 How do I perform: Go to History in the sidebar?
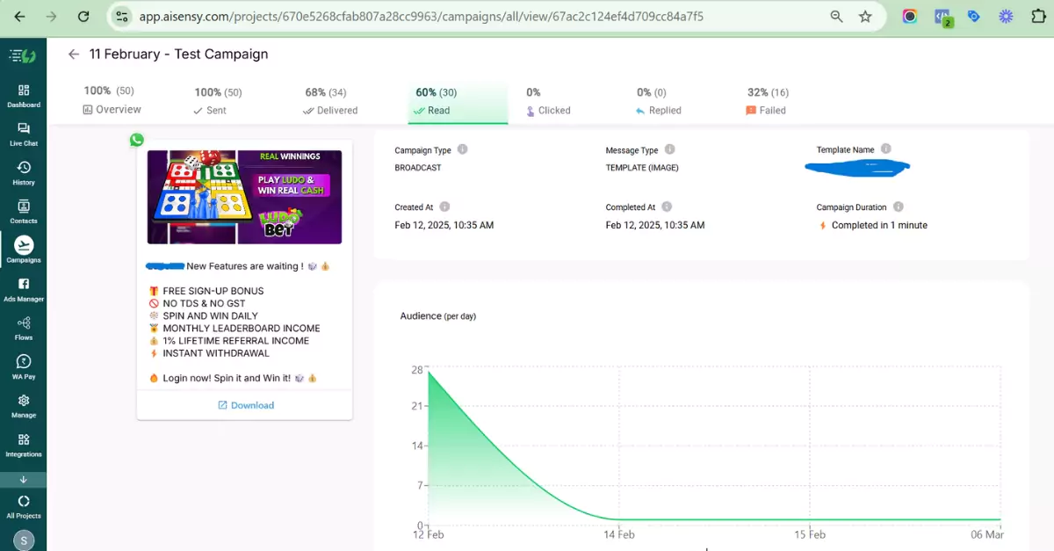point(24,173)
